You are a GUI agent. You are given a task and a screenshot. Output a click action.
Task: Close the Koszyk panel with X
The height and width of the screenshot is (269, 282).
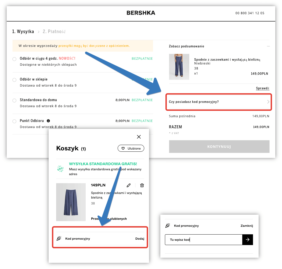[x=139, y=137]
